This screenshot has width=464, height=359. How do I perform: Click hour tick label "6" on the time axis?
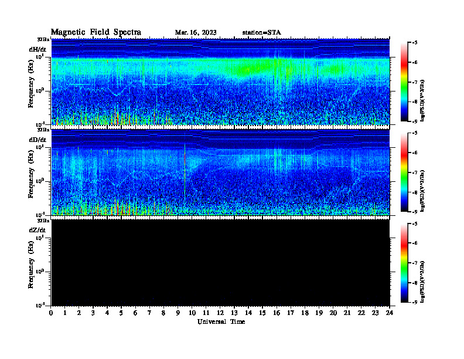click(135, 313)
